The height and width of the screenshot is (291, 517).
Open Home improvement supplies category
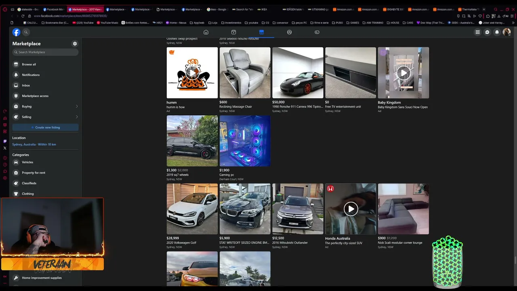tap(45, 278)
